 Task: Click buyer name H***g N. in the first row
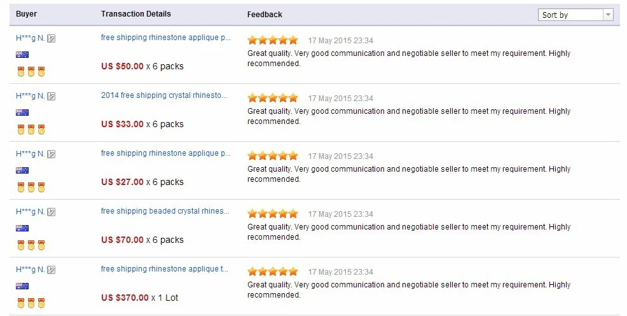click(x=31, y=38)
